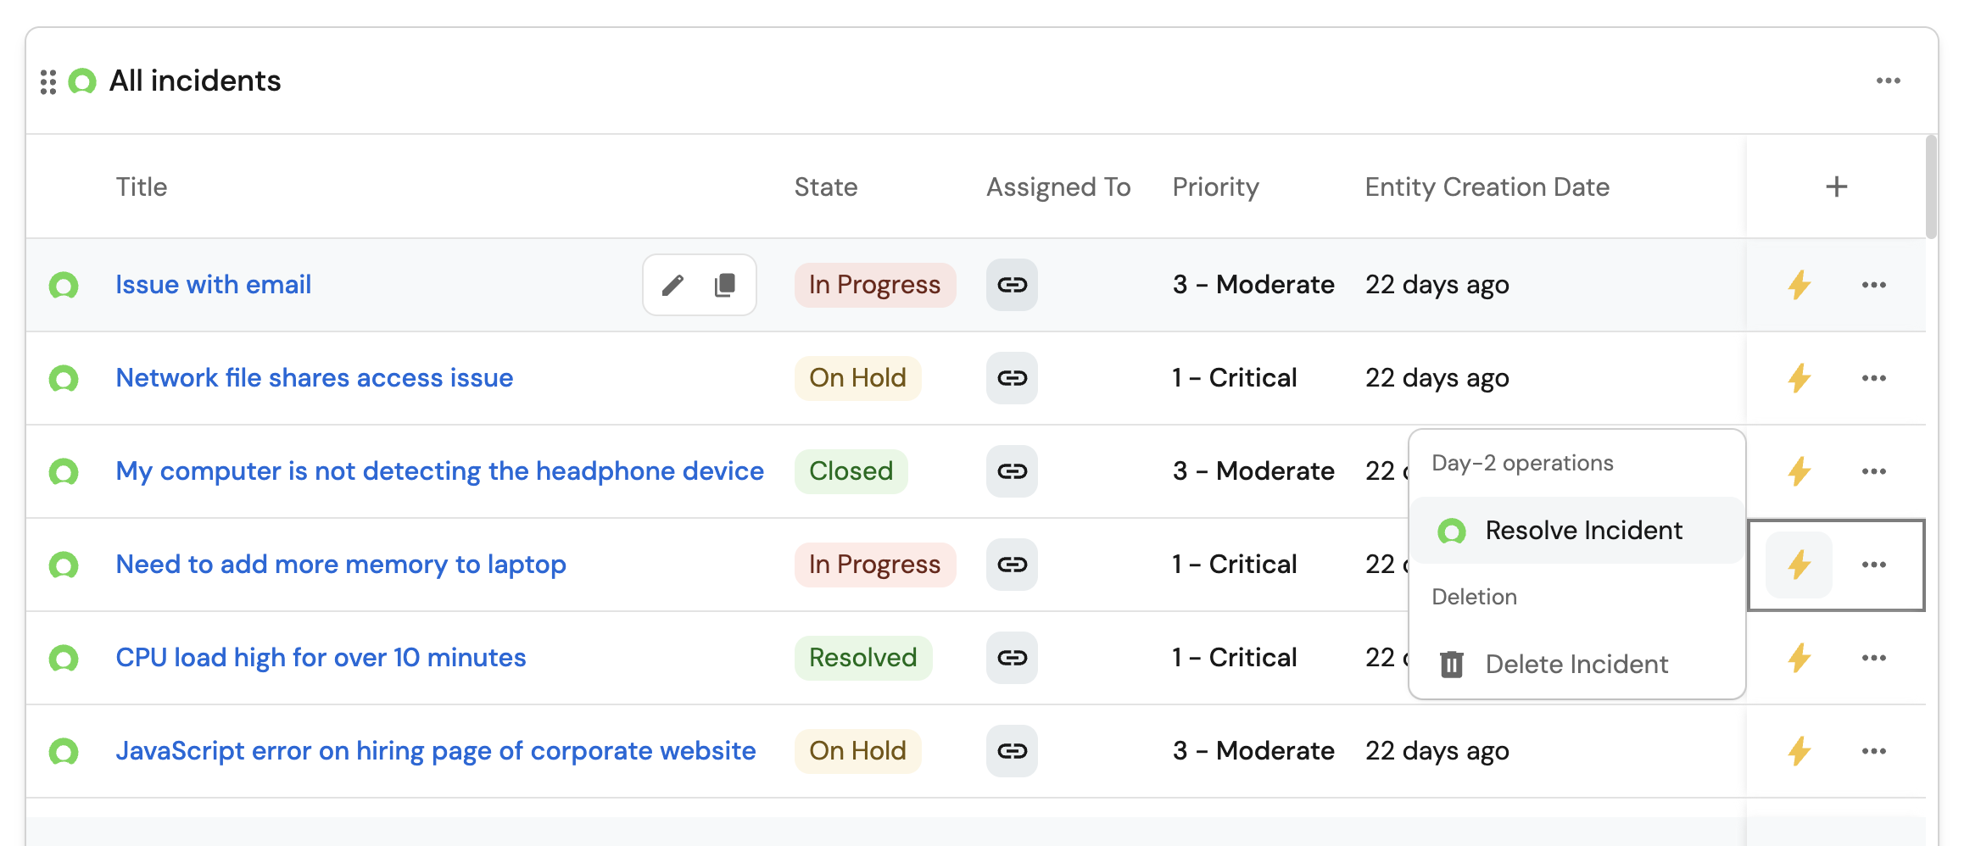Click the copy icon on Issue with email row
The width and height of the screenshot is (1981, 846).
click(x=725, y=285)
